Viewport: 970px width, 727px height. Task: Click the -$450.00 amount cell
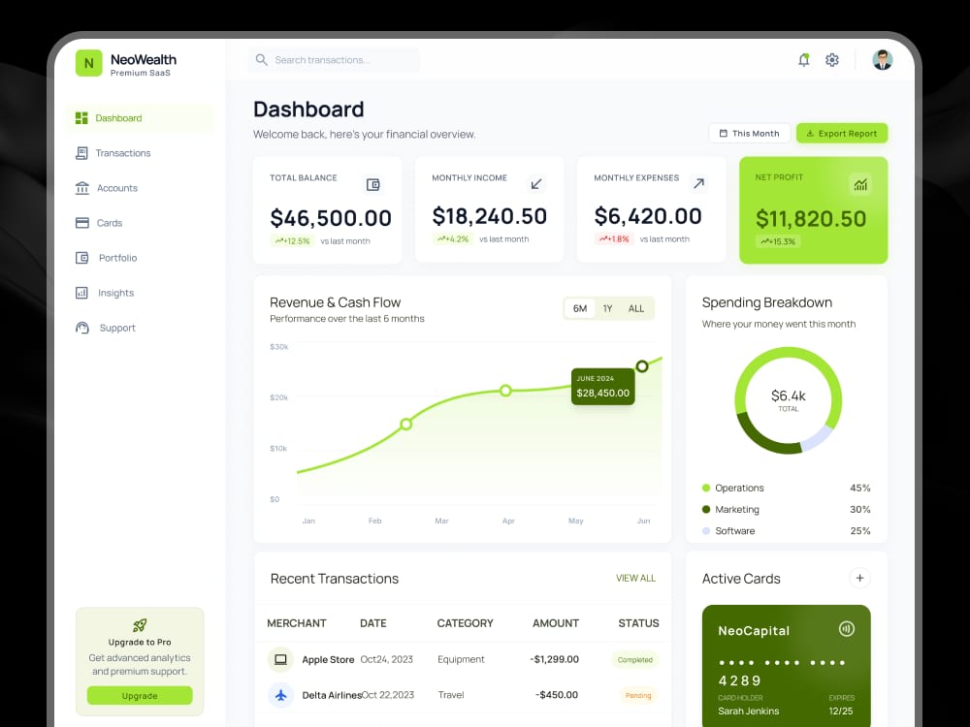click(x=557, y=695)
